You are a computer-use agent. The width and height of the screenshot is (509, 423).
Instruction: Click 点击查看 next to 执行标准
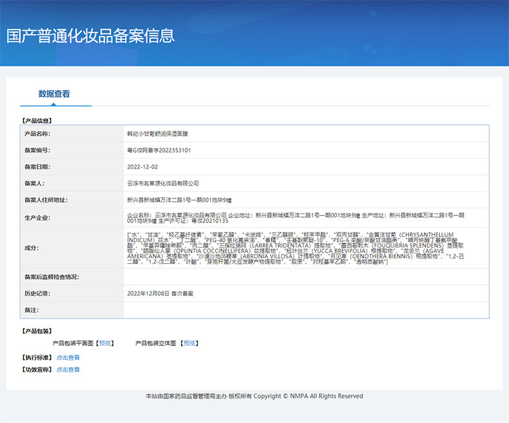[x=68, y=357]
